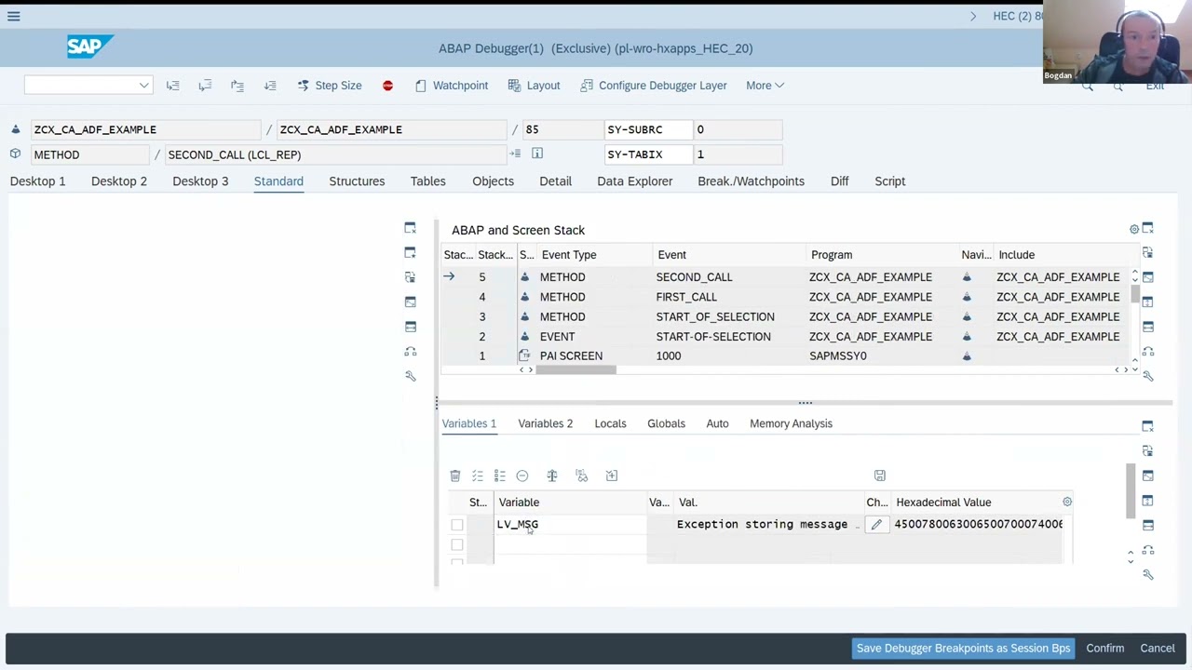The height and width of the screenshot is (670, 1192).
Task: Open ABAP stack table settings gear
Action: pyautogui.click(x=1134, y=229)
